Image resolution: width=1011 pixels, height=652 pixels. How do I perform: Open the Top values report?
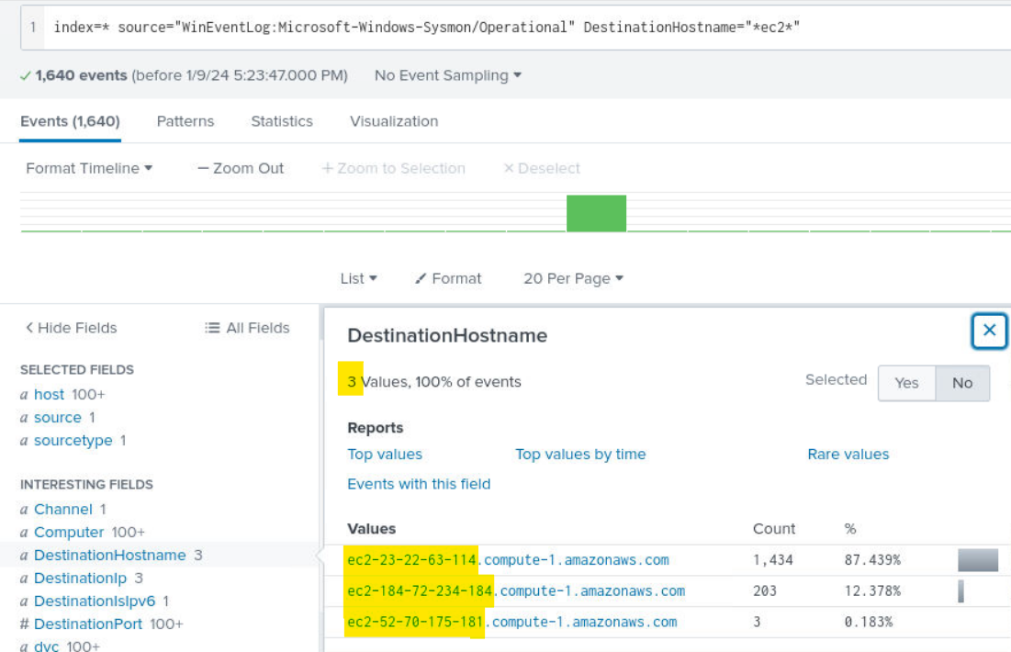click(385, 454)
